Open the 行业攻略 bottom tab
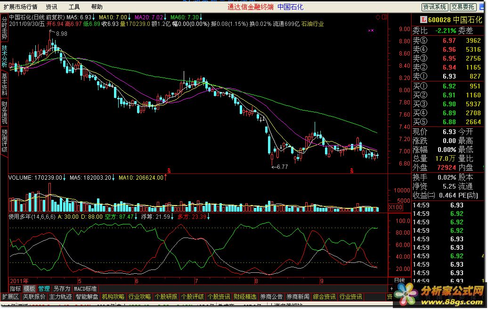Image resolution: width=488 pixels, height=309 pixels. (x=140, y=297)
